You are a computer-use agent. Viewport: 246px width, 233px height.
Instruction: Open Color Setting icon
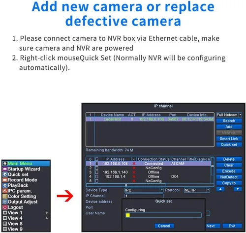pos(5,196)
